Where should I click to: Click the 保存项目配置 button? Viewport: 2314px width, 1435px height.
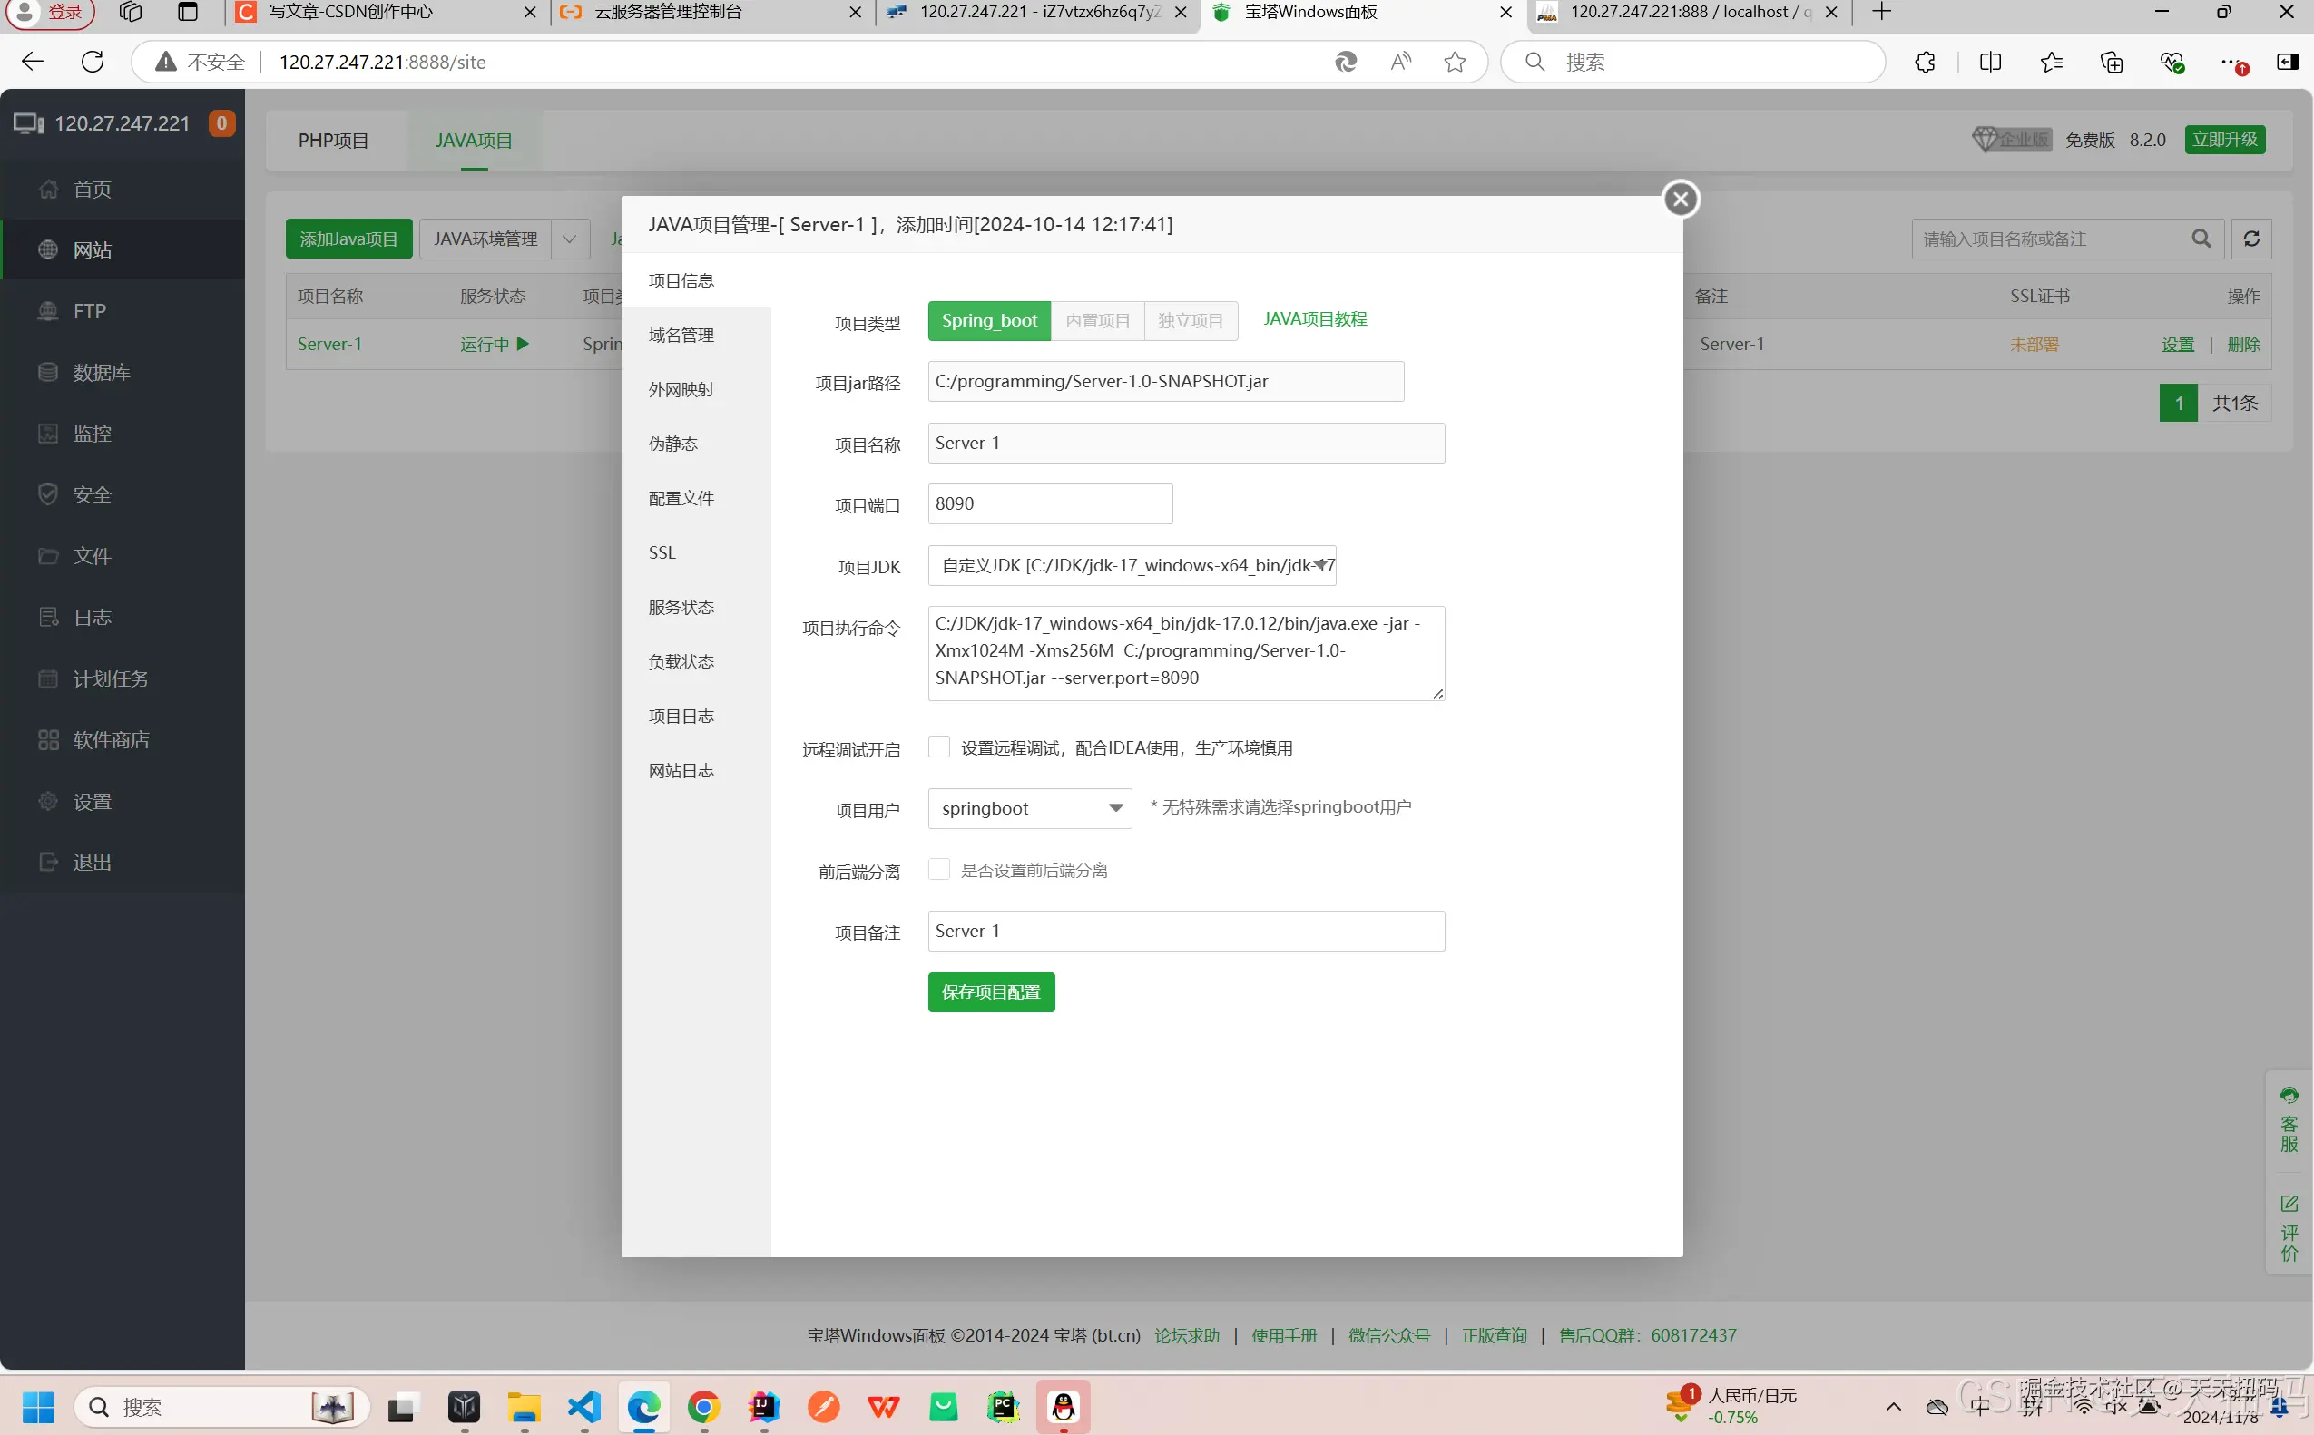[990, 991]
